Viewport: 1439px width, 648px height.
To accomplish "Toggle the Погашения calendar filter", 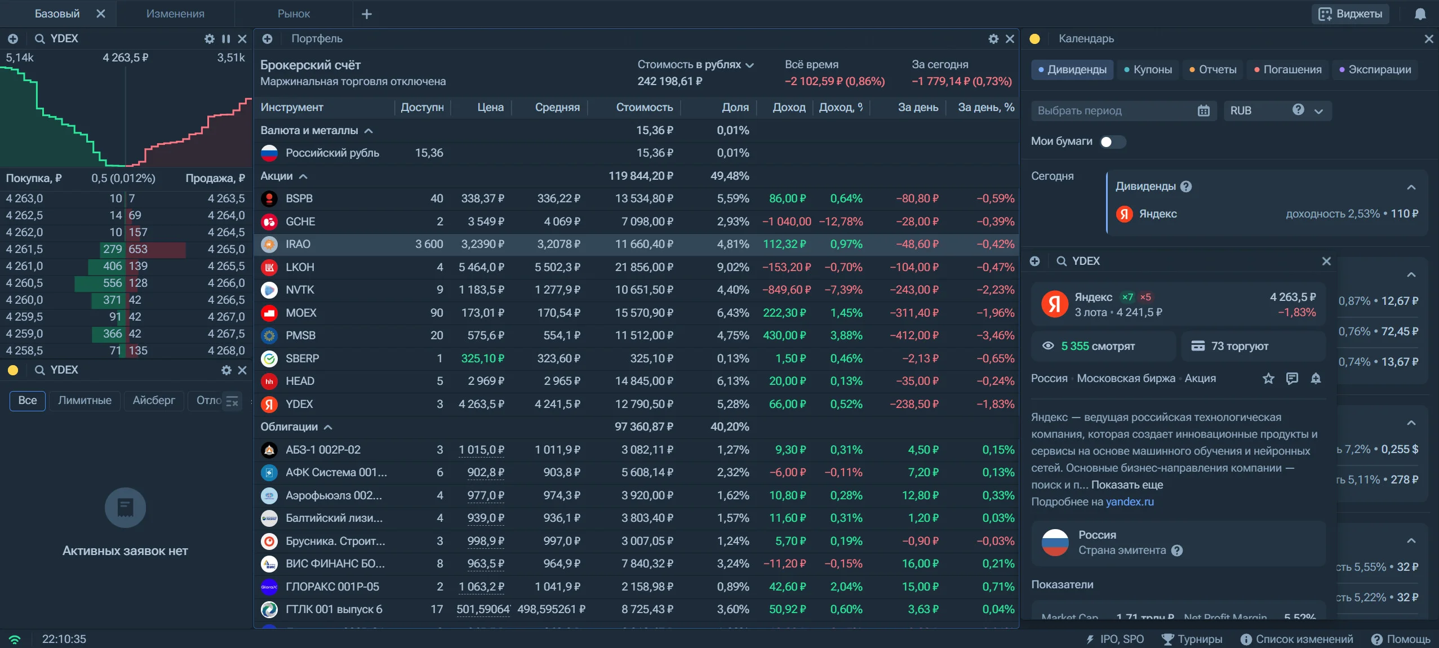I will pos(1287,70).
